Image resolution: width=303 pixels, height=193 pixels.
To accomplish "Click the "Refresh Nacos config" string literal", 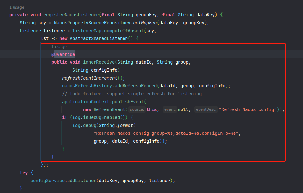I will click(x=248, y=110).
